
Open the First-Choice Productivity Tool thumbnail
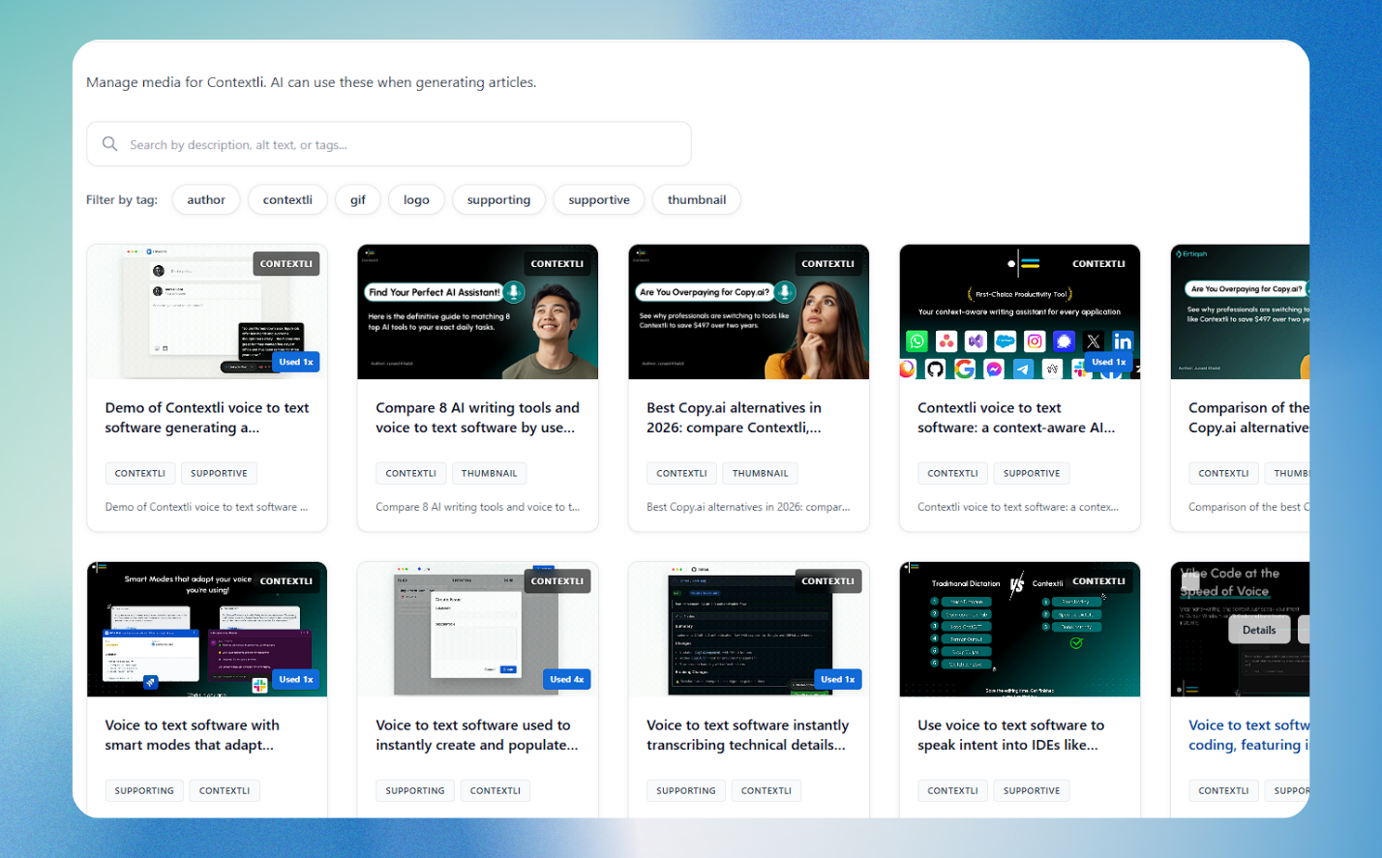tap(1020, 311)
